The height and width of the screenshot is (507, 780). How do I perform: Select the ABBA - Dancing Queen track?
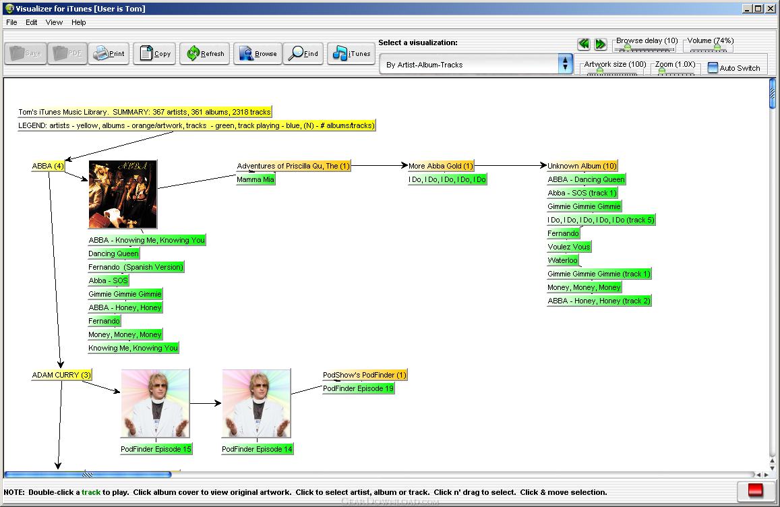[x=586, y=179]
